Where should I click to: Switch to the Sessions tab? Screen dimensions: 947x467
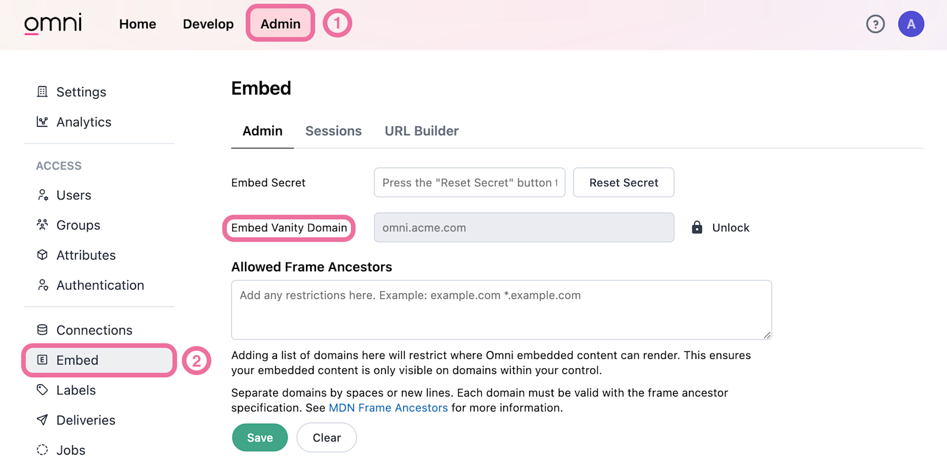click(333, 131)
